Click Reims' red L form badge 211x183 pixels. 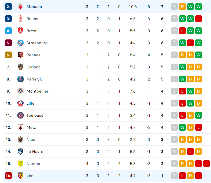coord(198,19)
